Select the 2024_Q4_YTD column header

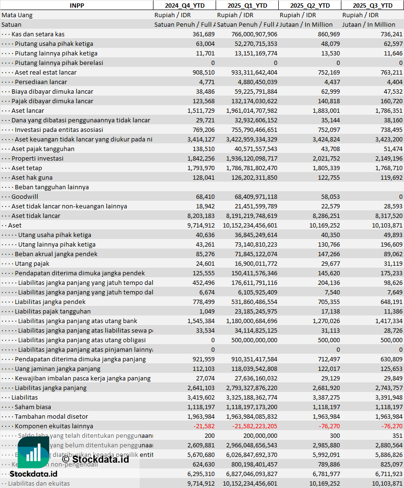pyautogui.click(x=185, y=5)
